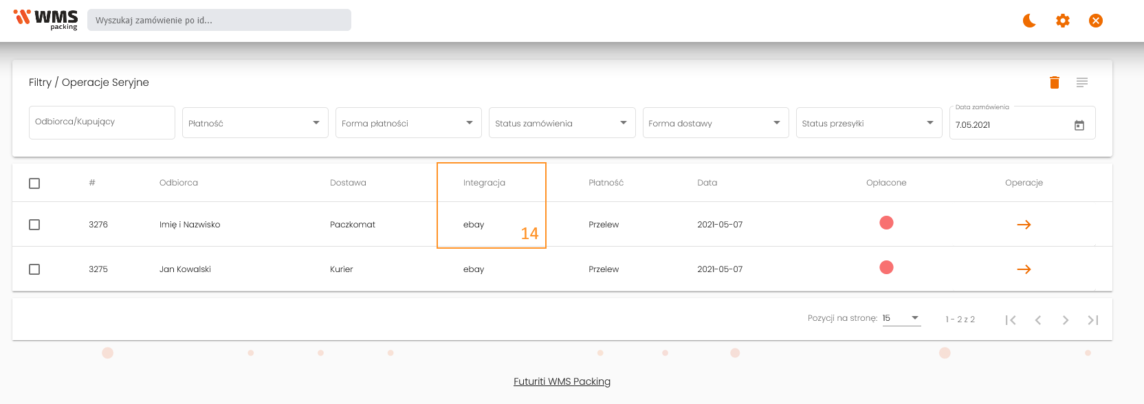Expand Status zamówienia dropdown
Viewport: 1144px width, 404px height.
pyautogui.click(x=561, y=123)
